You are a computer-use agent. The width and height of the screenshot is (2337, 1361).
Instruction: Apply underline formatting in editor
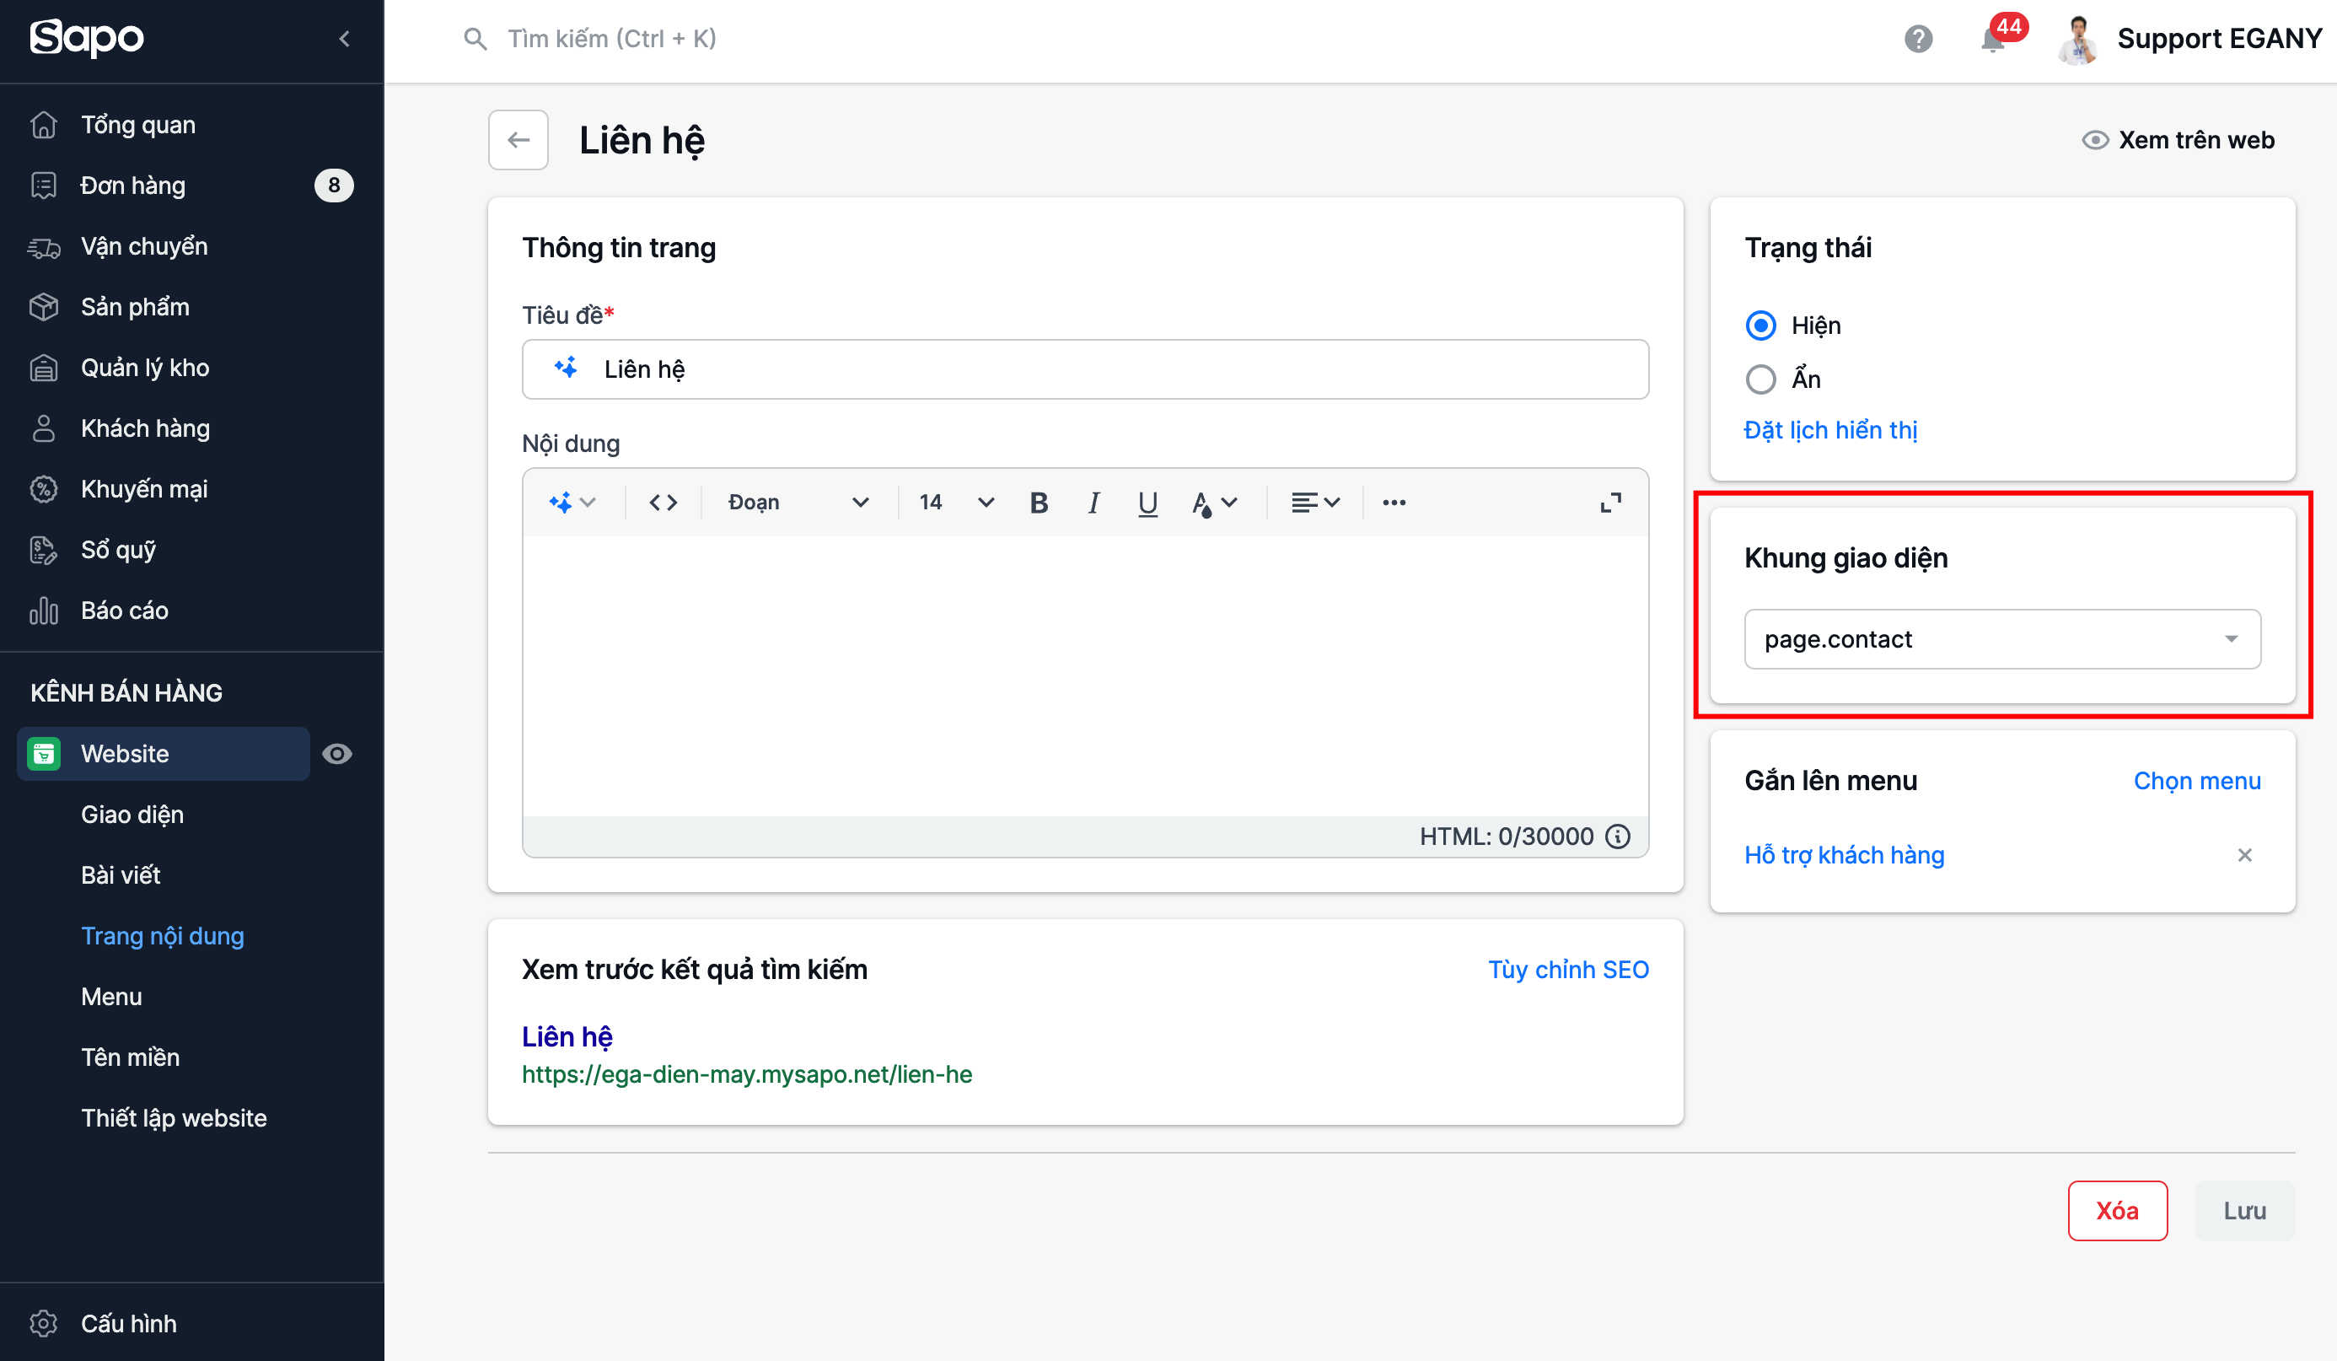(1147, 502)
